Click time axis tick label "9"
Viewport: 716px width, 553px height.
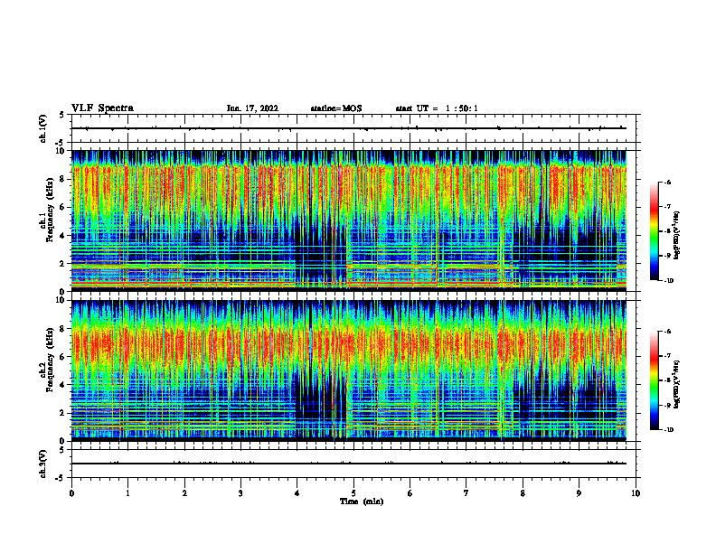tap(579, 493)
